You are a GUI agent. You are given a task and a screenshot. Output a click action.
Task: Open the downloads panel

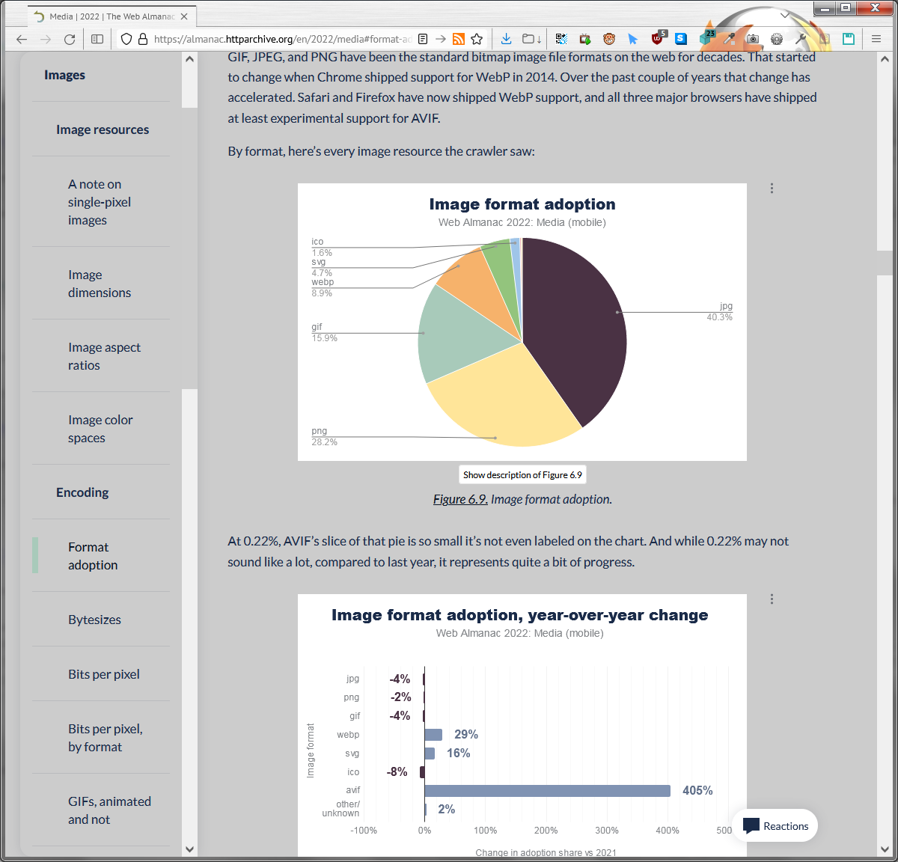click(x=506, y=39)
